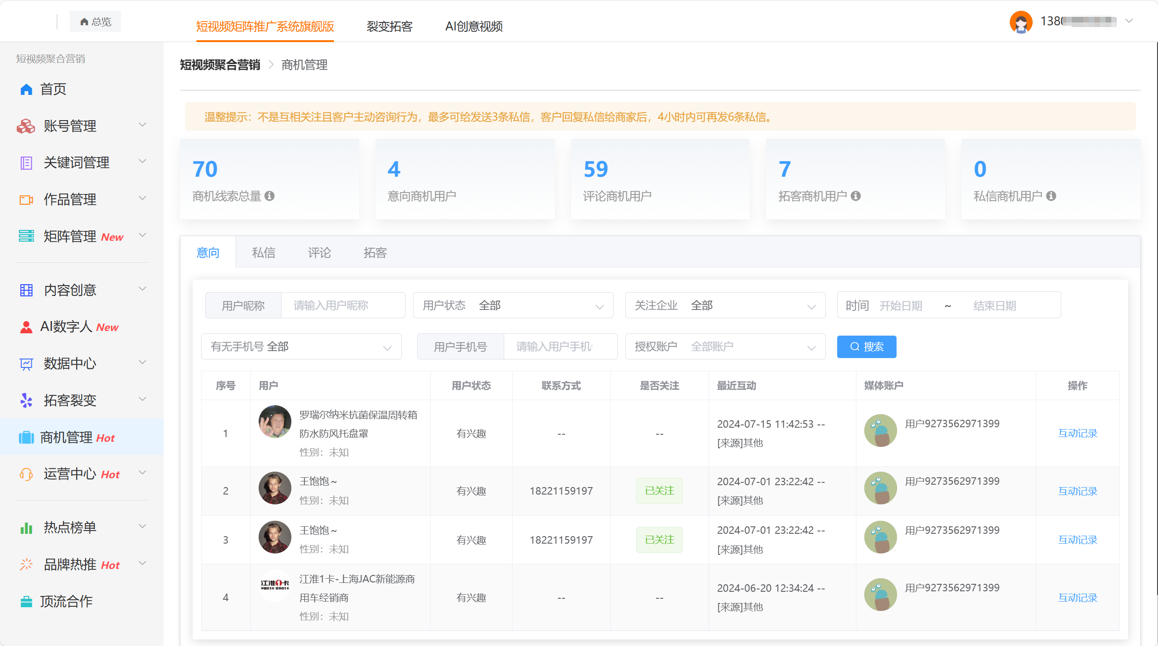Click the 内容创意 grid icon
Screen dimensions: 1158x646
[x=26, y=290]
